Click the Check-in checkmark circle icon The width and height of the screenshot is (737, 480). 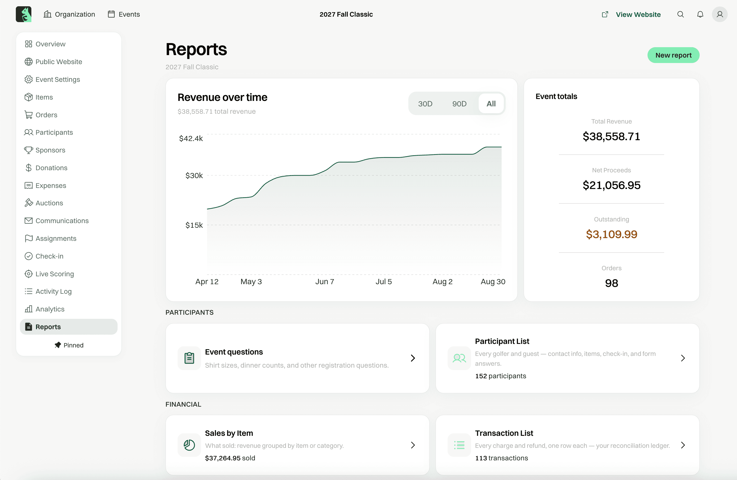point(28,256)
